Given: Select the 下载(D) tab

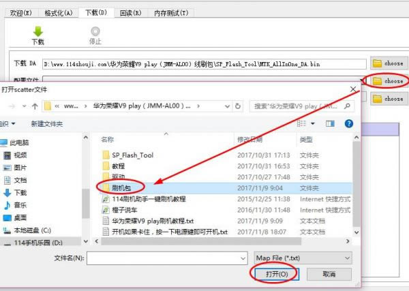Looking at the screenshot, I should pos(96,12).
